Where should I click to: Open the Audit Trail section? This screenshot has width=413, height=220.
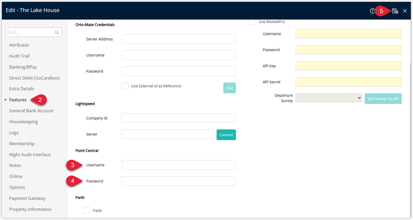(19, 56)
